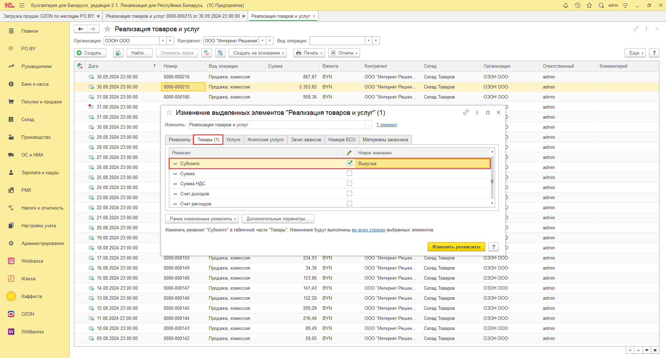
Task: Click Выручка new value field
Action: click(423, 163)
